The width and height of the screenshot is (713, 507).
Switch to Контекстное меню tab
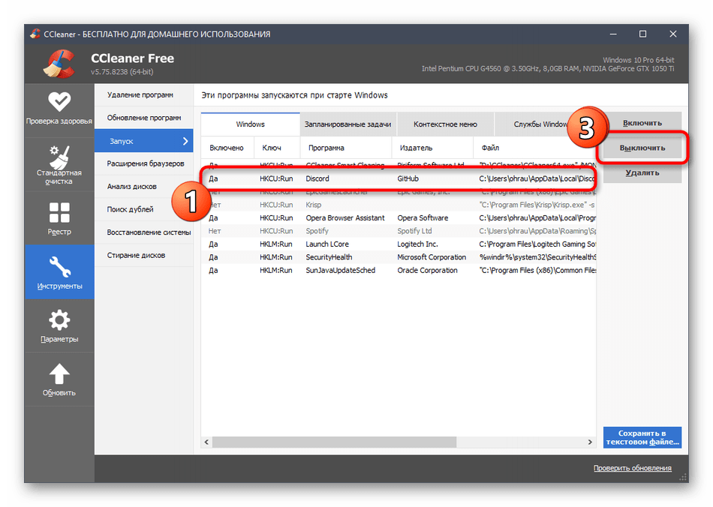click(445, 124)
